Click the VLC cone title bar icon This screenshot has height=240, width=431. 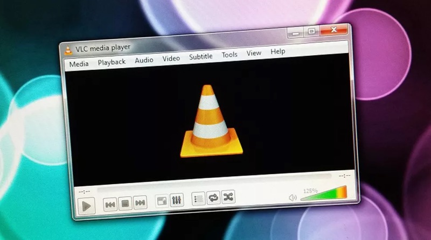pyautogui.click(x=68, y=50)
